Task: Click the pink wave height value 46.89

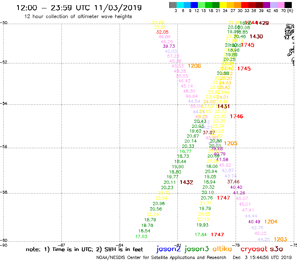Action: (165, 37)
